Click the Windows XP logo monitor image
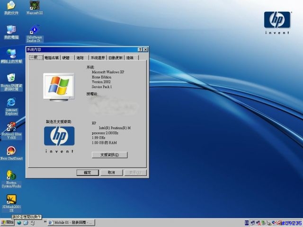Screen dimensions: 303x227 [x=59, y=87]
